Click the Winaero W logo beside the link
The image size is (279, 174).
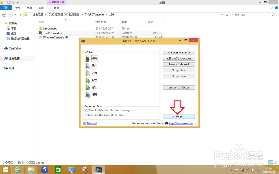pyautogui.click(x=167, y=123)
